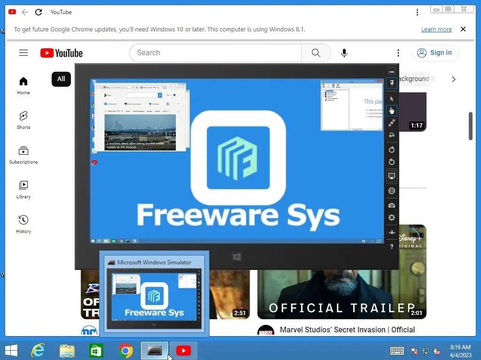Open Home in YouTube sidebar
Screen dimensions: 481x360
pyautogui.click(x=23, y=86)
